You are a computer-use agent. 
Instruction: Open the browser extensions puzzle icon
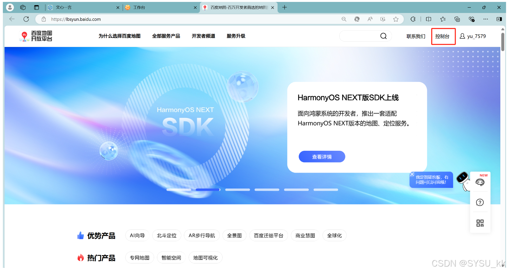pos(413,19)
